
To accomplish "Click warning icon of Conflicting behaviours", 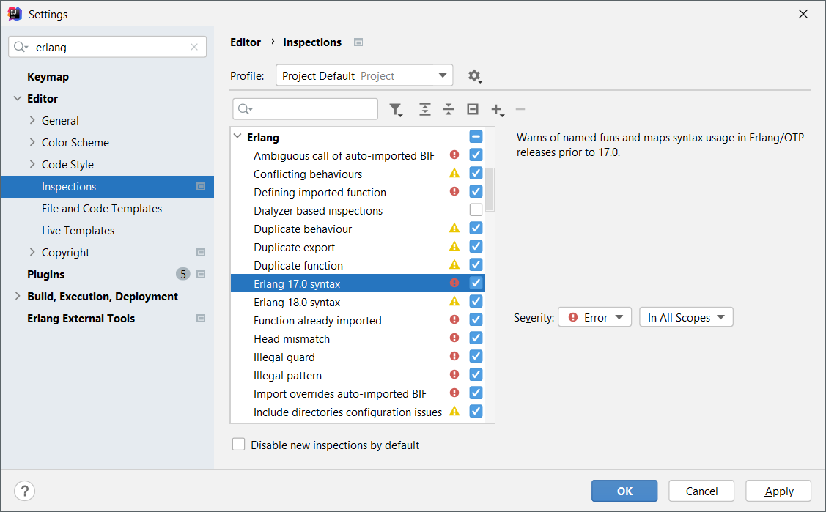I will coord(454,173).
